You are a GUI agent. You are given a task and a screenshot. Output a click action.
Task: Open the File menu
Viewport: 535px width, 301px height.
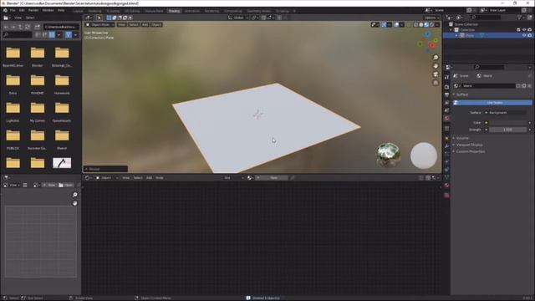point(13,11)
